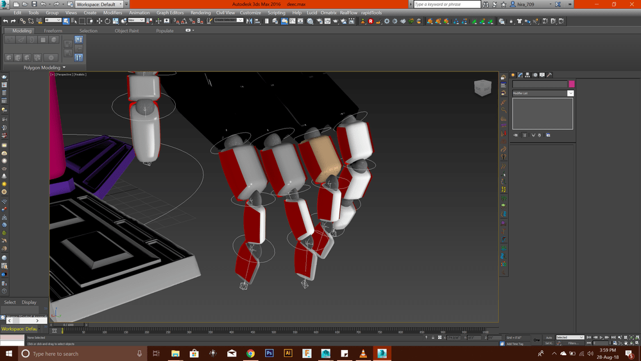Screen dimensions: 641x361
Task: Switch to the Freeform ribbon tab
Action: (x=53, y=31)
